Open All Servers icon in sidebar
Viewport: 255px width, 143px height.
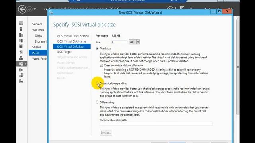click(x=21, y=35)
